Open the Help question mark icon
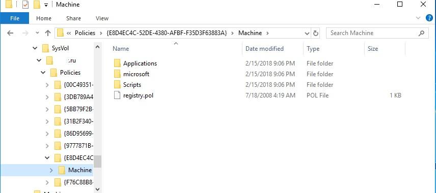The image size is (436, 193). click(429, 18)
